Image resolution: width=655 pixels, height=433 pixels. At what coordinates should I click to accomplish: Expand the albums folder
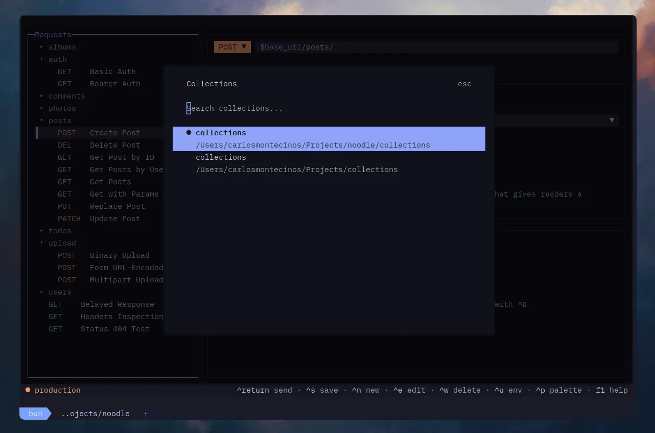pyautogui.click(x=58, y=47)
